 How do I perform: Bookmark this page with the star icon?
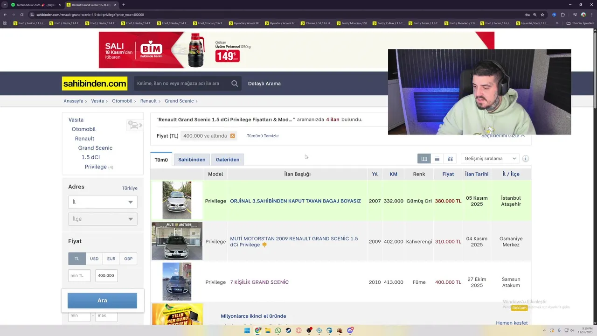[x=542, y=14]
